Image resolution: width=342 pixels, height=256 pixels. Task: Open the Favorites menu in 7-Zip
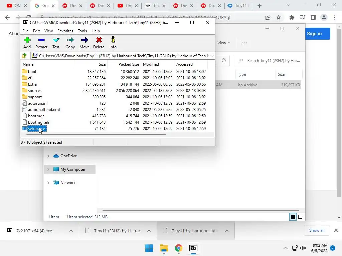pyautogui.click(x=65, y=31)
